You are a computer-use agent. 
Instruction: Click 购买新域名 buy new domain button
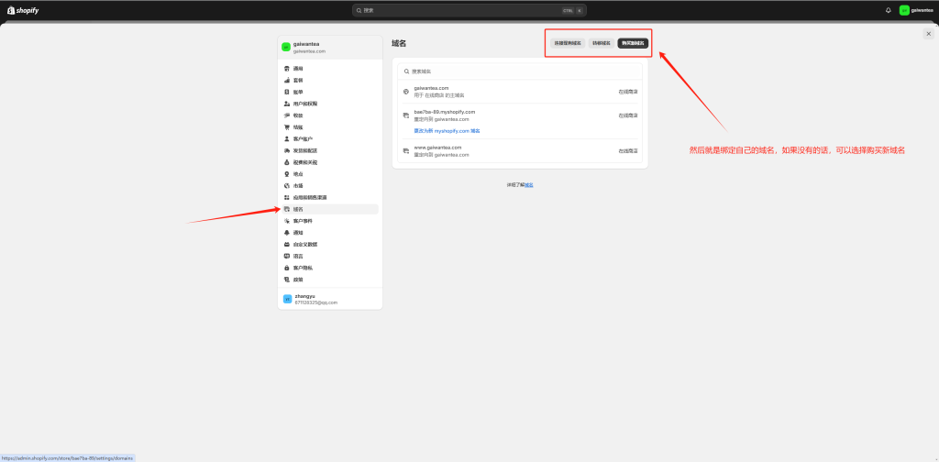[x=633, y=43]
